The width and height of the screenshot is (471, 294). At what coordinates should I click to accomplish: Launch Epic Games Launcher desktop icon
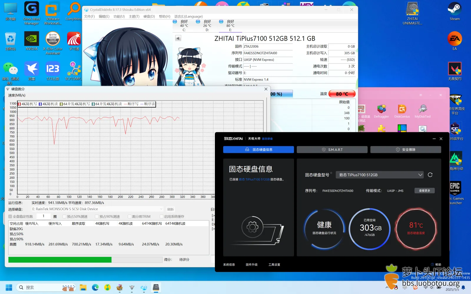tap(455, 193)
